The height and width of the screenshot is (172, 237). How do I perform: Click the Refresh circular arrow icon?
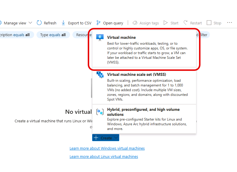coord(39,23)
